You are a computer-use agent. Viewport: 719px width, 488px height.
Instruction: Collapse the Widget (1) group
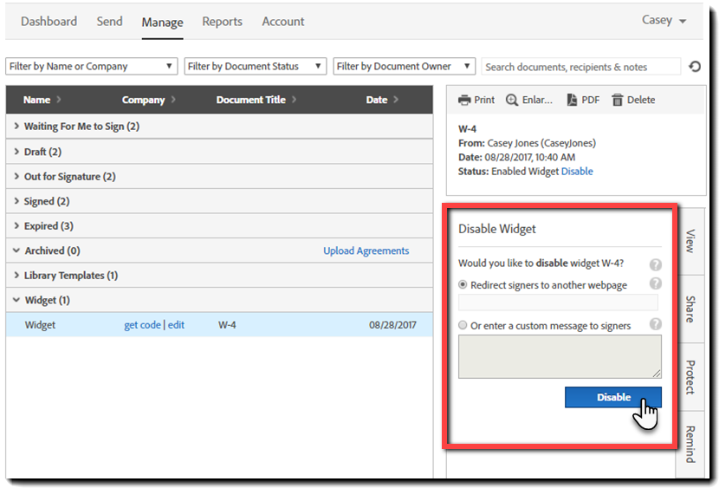16,300
